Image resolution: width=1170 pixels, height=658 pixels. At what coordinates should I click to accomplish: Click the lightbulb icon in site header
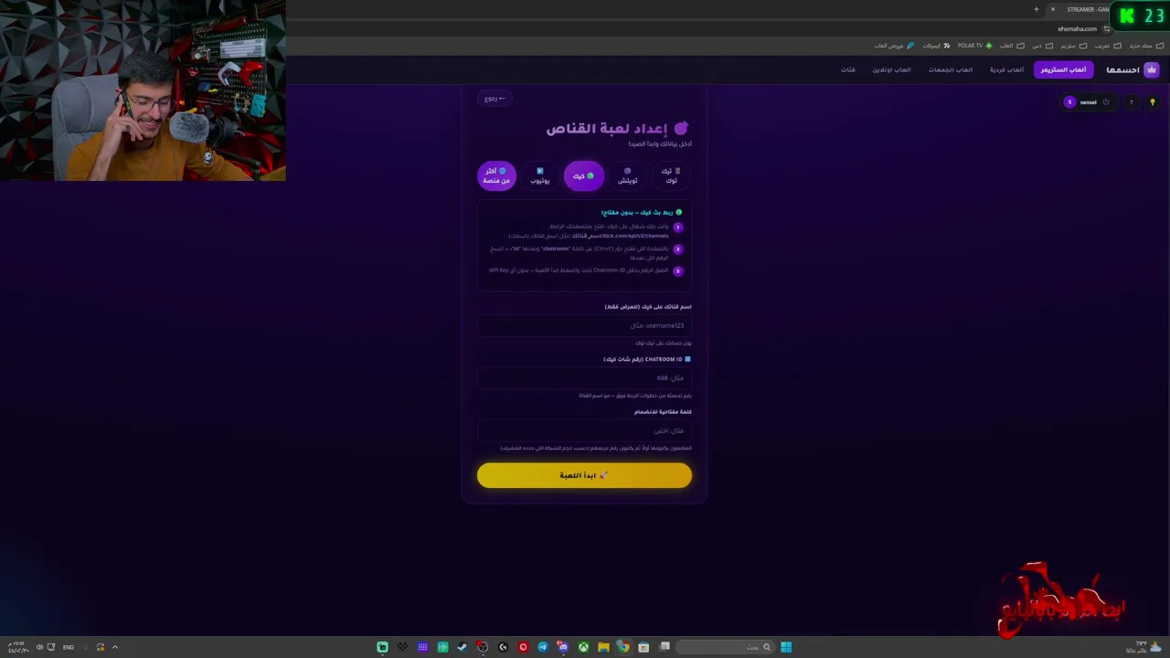[1152, 102]
